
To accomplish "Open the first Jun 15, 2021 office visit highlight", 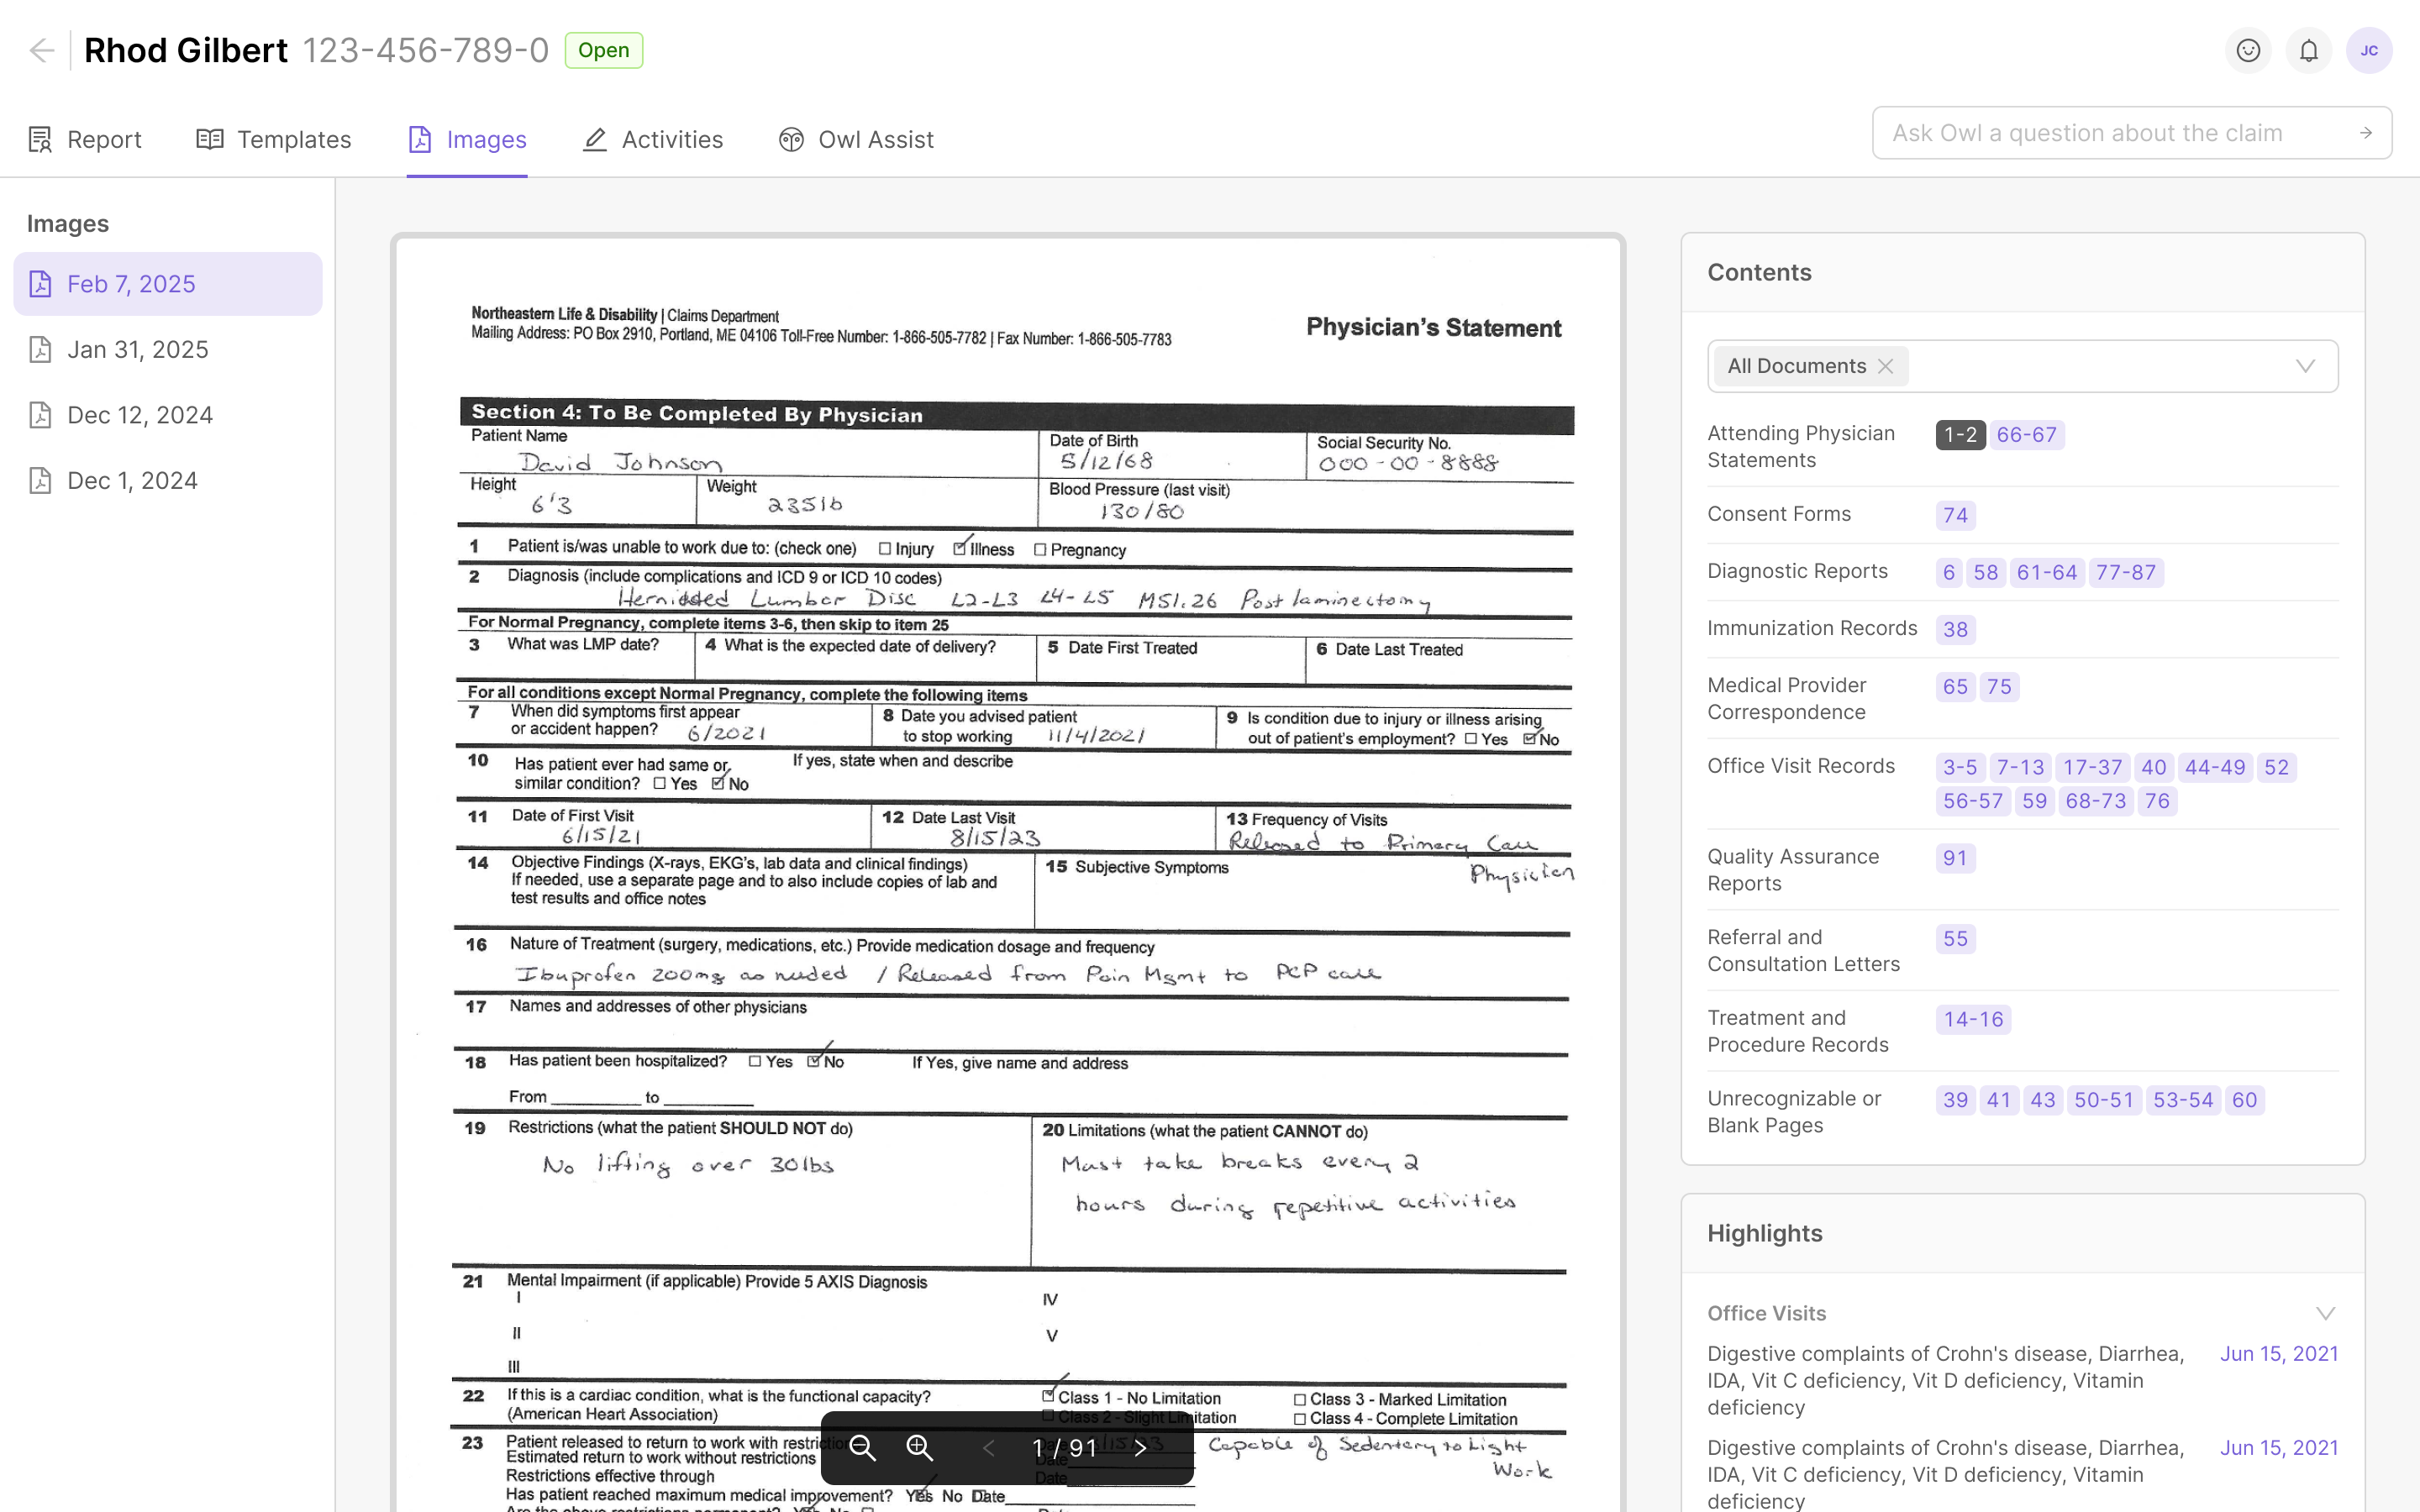I will click(x=2022, y=1381).
